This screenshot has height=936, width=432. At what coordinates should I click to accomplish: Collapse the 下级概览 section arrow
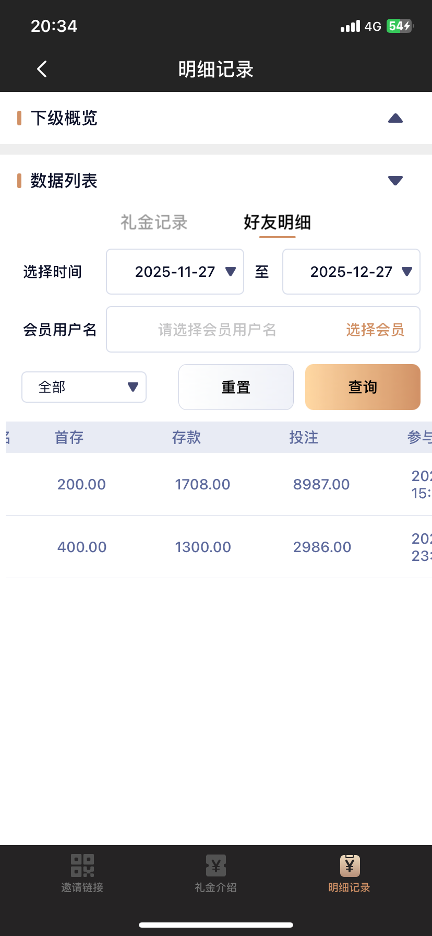tap(395, 118)
